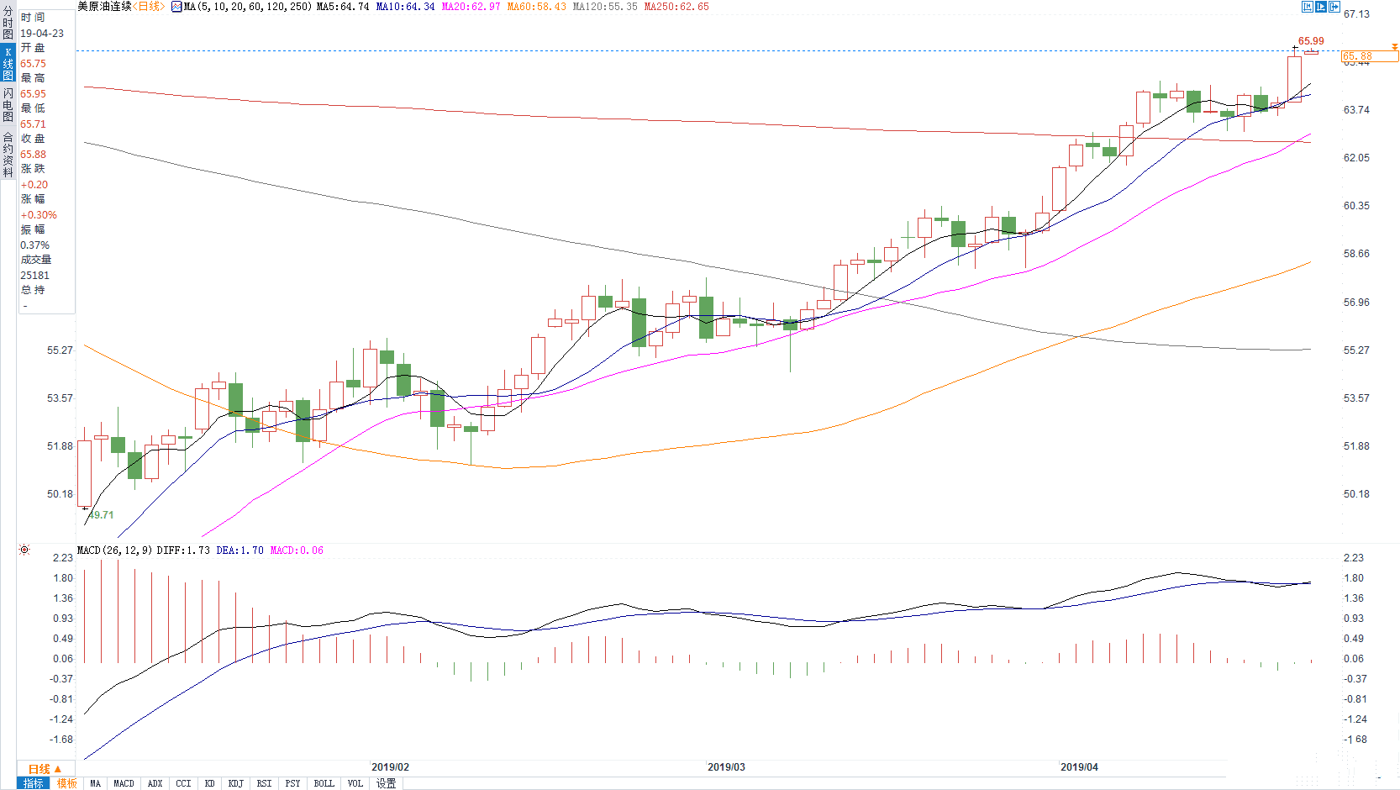This screenshot has height=790, width=1400.
Task: Open the 闪电图 side tab
Action: (8, 105)
